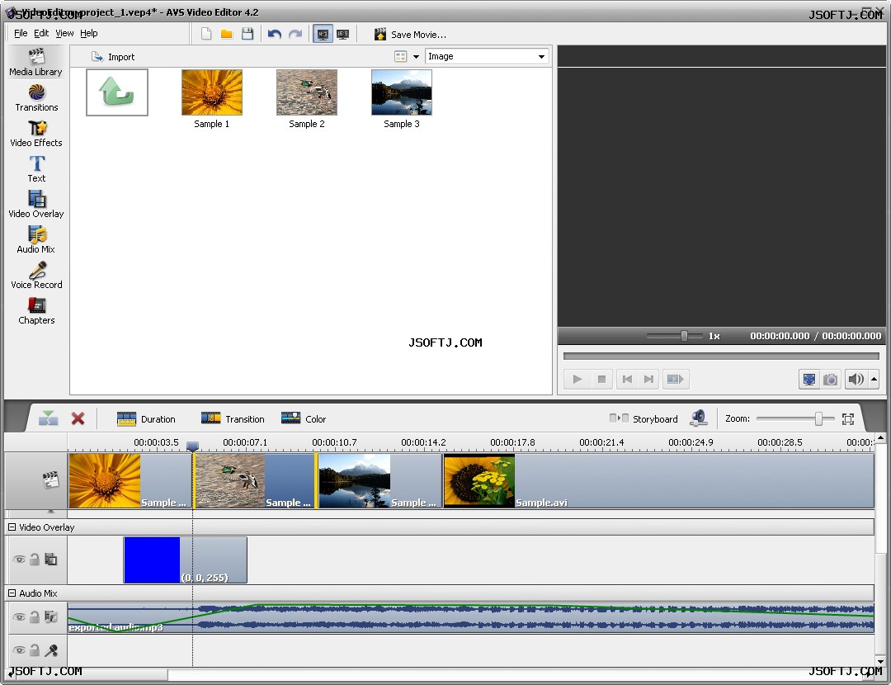The image size is (891, 685).
Task: Click the Import button
Action: (x=113, y=57)
